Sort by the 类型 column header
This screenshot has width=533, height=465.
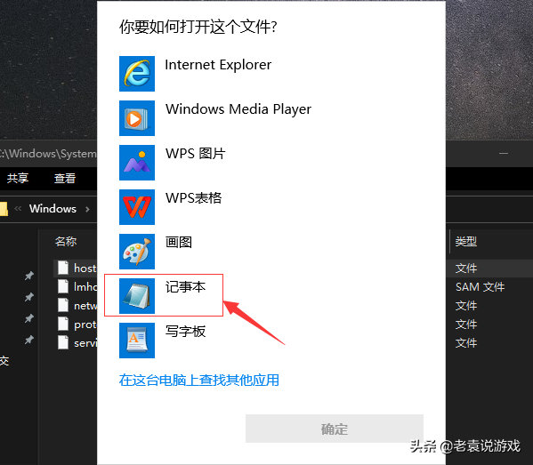tap(466, 242)
